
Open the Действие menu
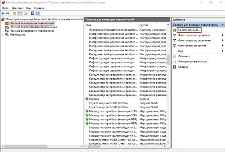pyautogui.click(x=17, y=8)
